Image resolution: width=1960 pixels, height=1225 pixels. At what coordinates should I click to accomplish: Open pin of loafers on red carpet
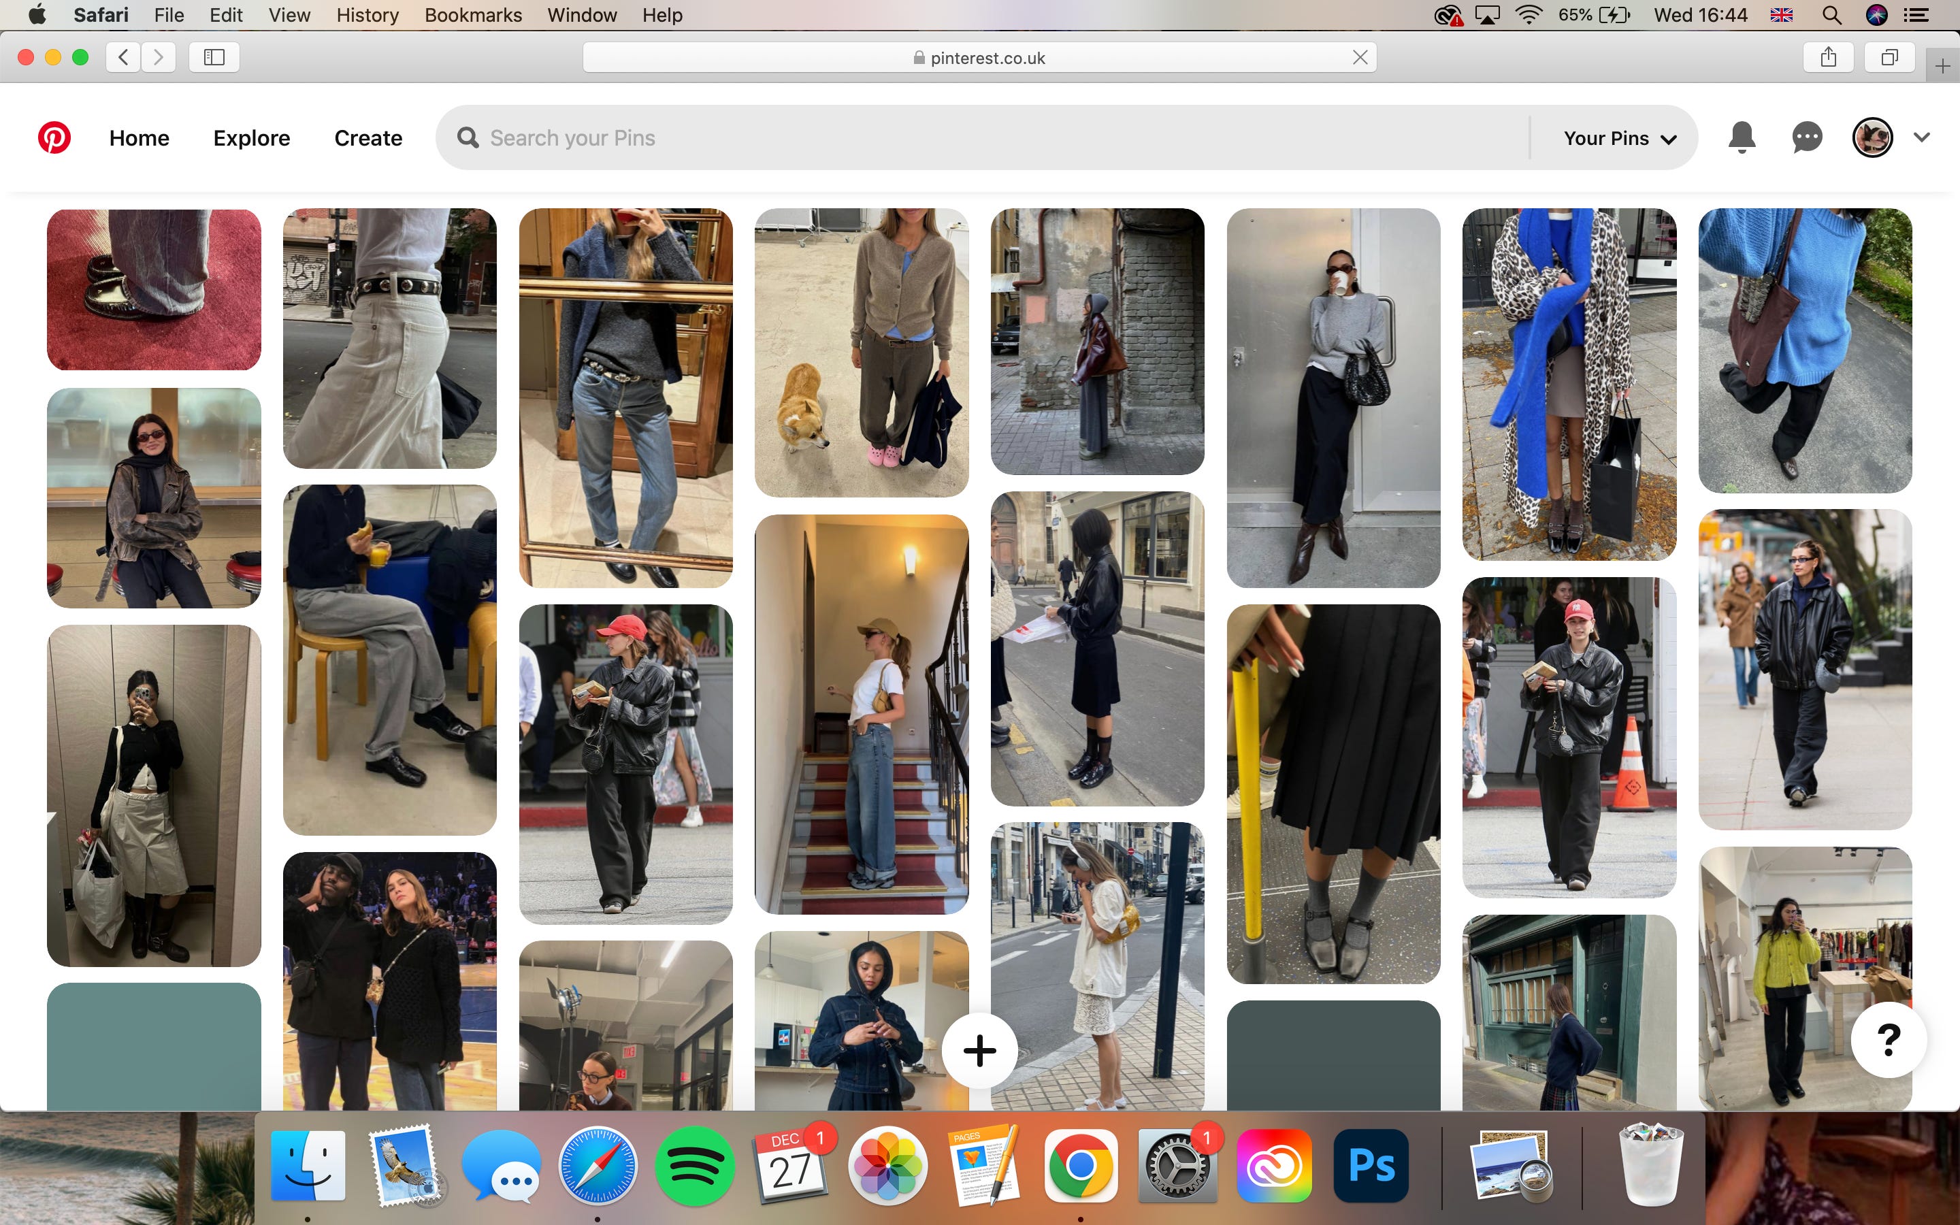point(154,289)
